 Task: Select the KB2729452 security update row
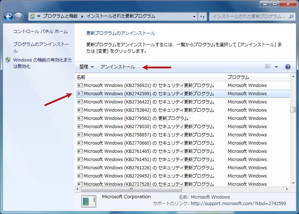click(x=183, y=176)
